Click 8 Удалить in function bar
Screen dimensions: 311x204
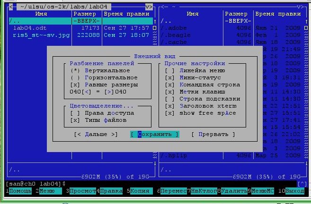(x=234, y=191)
